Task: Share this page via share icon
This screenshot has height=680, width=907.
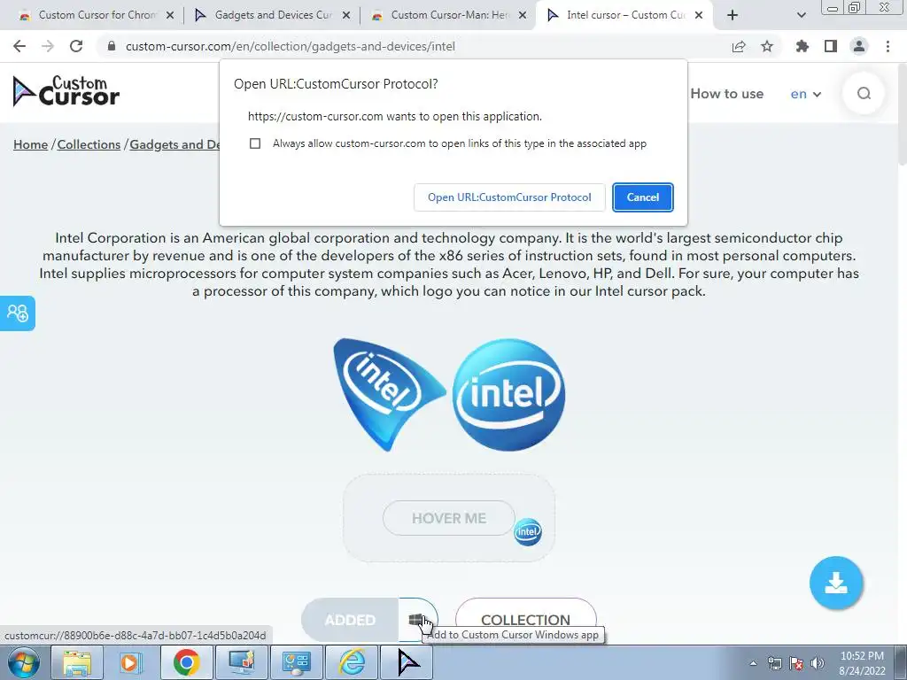Action: [x=739, y=46]
